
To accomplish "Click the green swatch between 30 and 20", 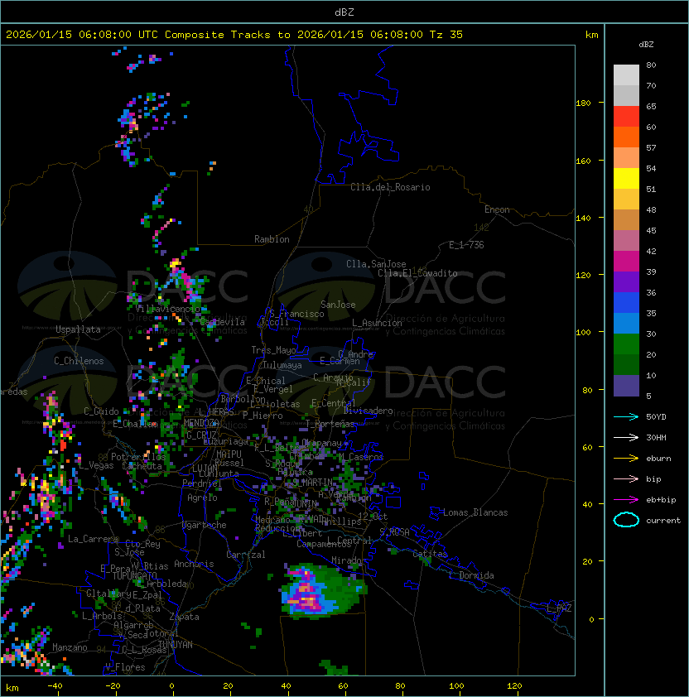I will point(626,344).
